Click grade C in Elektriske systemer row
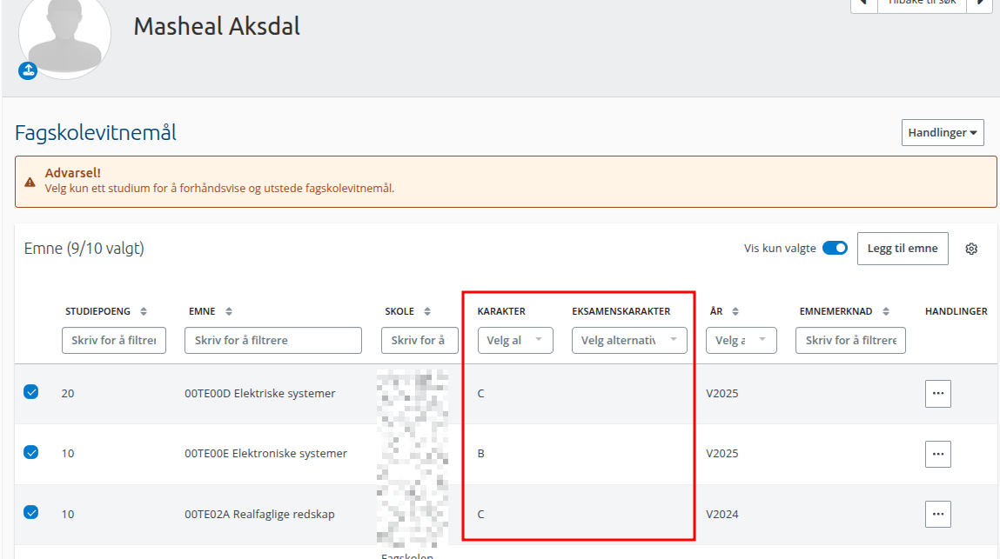1000x559 pixels. pos(481,394)
